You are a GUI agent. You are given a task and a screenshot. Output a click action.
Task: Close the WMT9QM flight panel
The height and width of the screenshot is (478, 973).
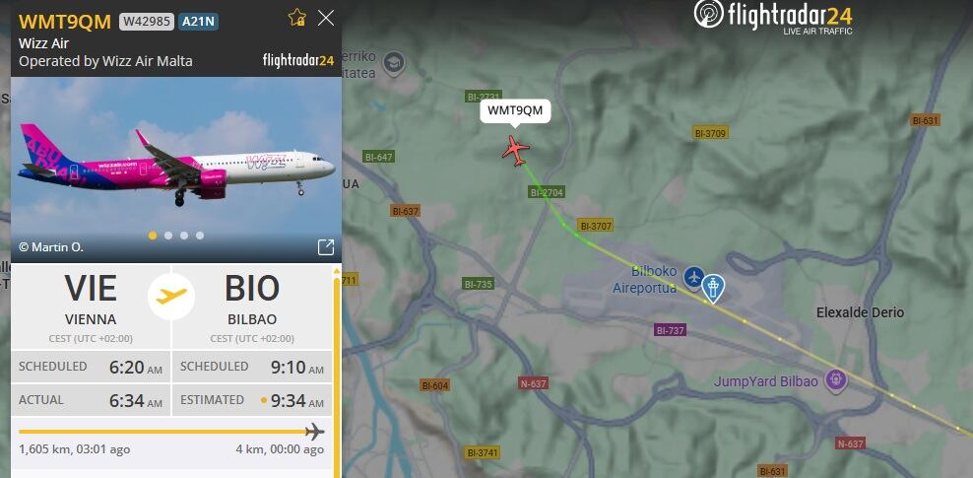tap(326, 18)
